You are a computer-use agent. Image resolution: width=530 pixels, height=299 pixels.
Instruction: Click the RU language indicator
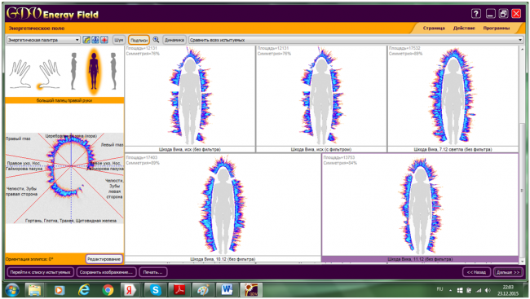point(439,289)
